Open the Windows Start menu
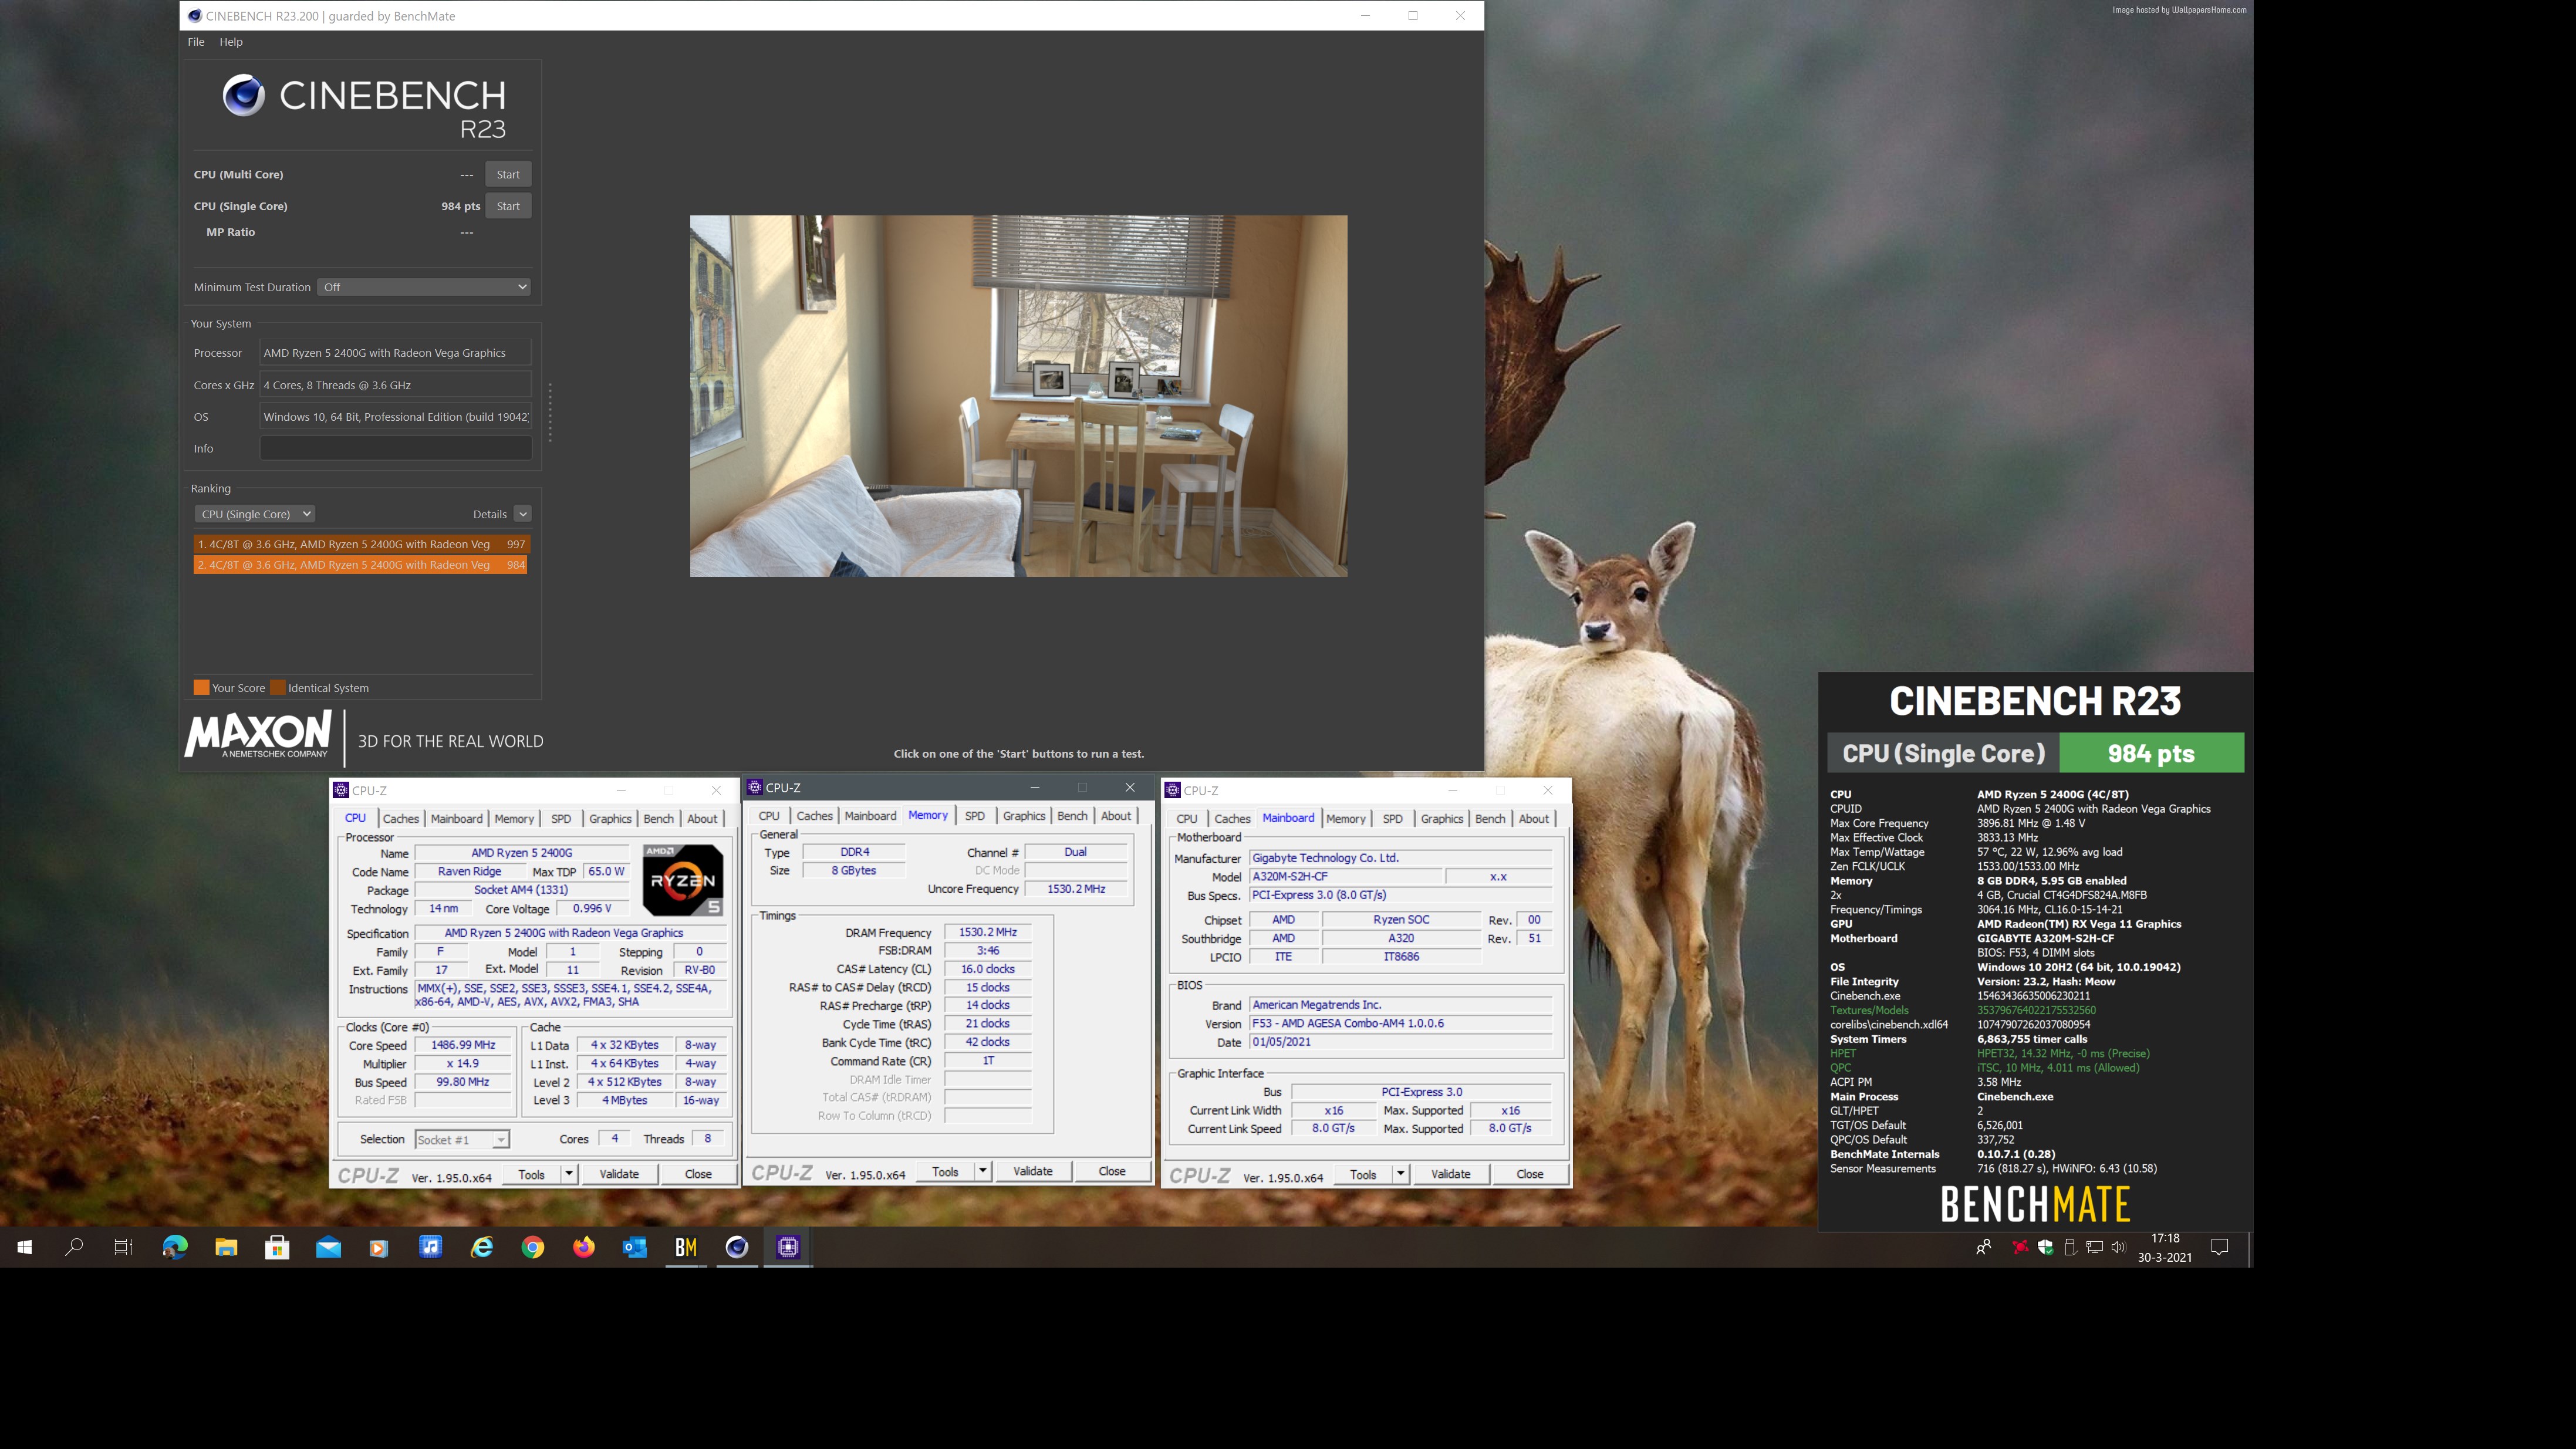Viewport: 2576px width, 1449px height. [25, 1247]
